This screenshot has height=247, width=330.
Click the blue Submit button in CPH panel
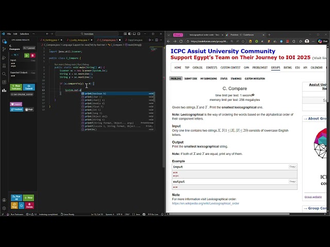click(x=29, y=87)
